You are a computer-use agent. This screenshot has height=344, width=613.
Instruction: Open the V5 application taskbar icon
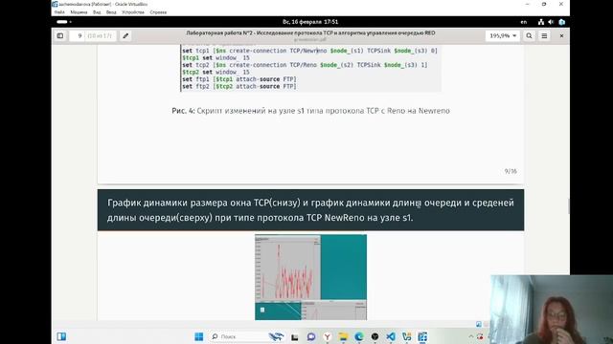(x=406, y=336)
